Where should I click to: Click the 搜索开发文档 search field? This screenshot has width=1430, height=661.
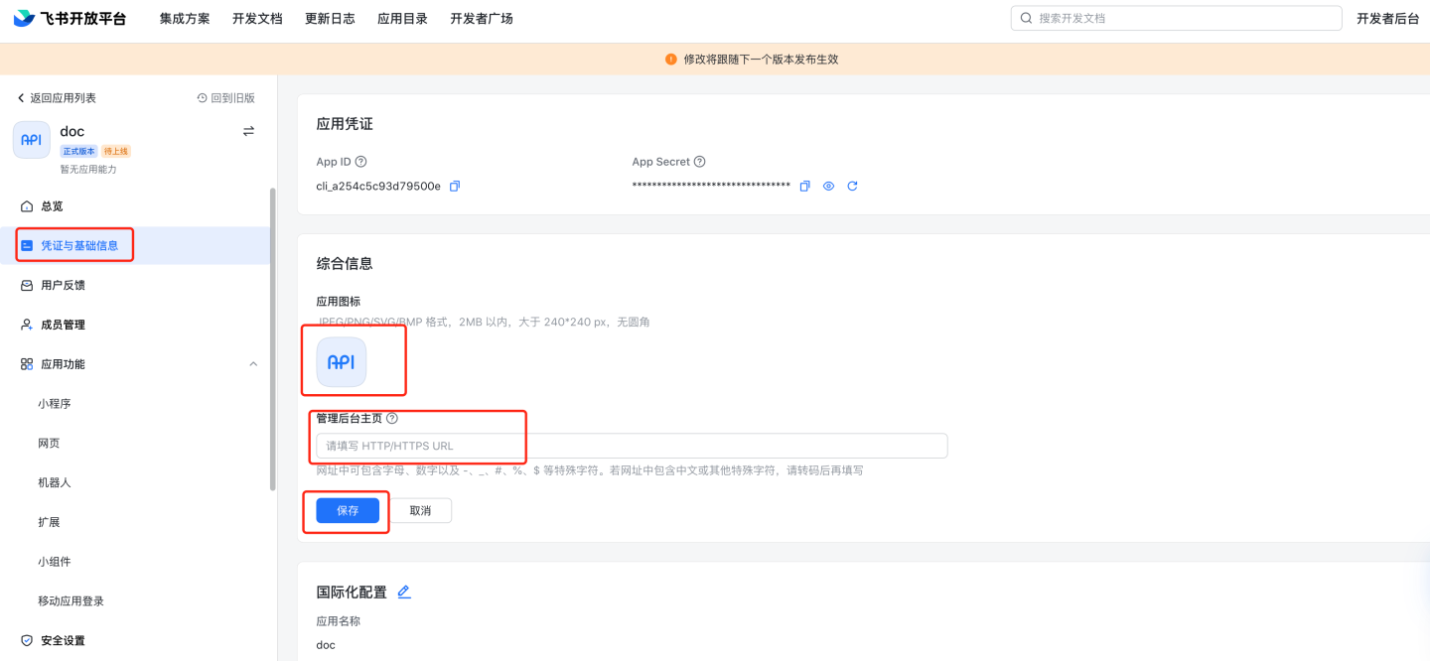tap(1176, 18)
